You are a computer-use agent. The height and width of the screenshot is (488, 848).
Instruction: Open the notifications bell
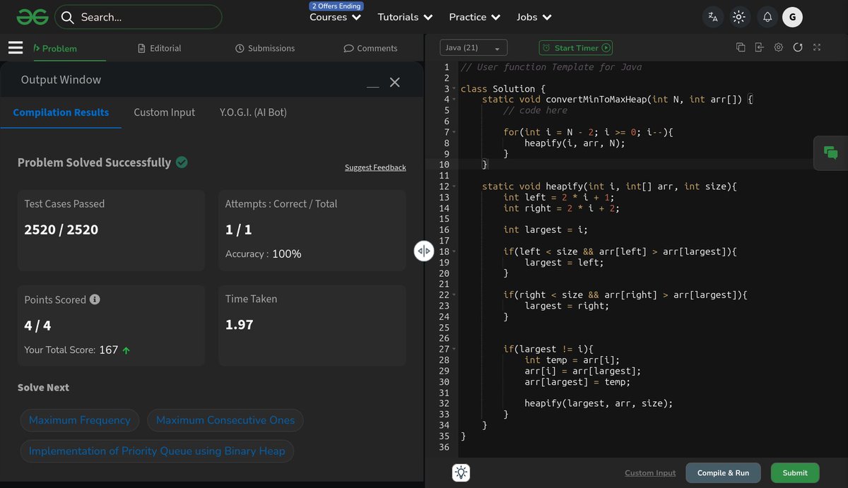tap(767, 17)
